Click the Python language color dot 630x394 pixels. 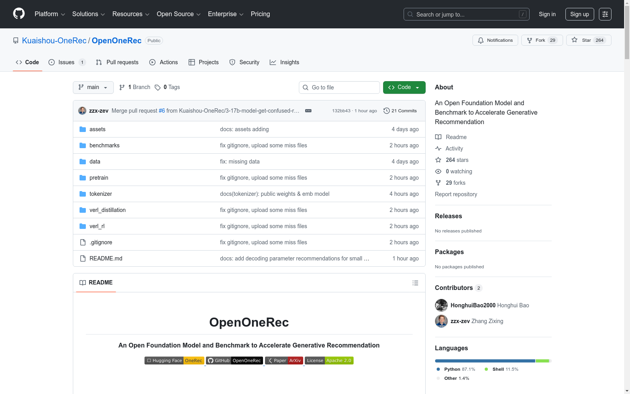438,369
